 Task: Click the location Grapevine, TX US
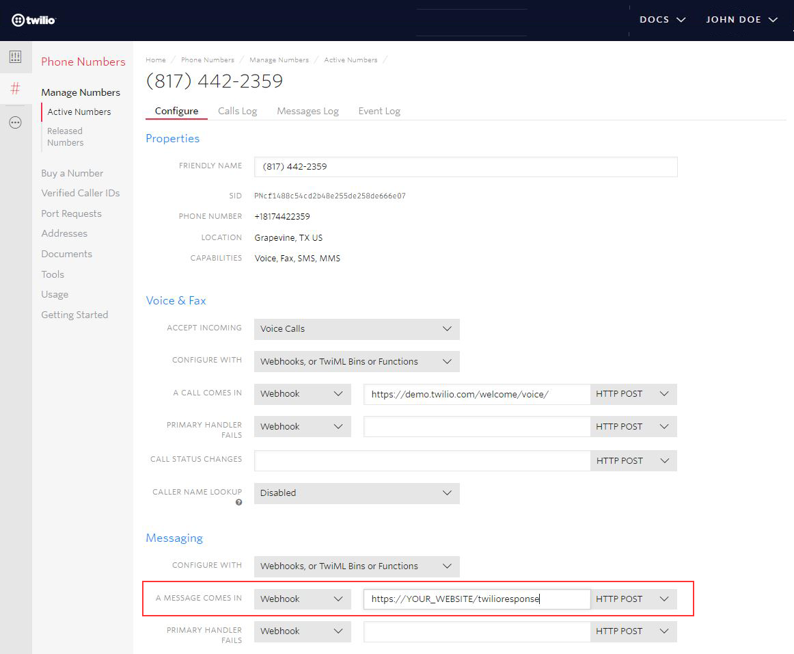coord(288,238)
